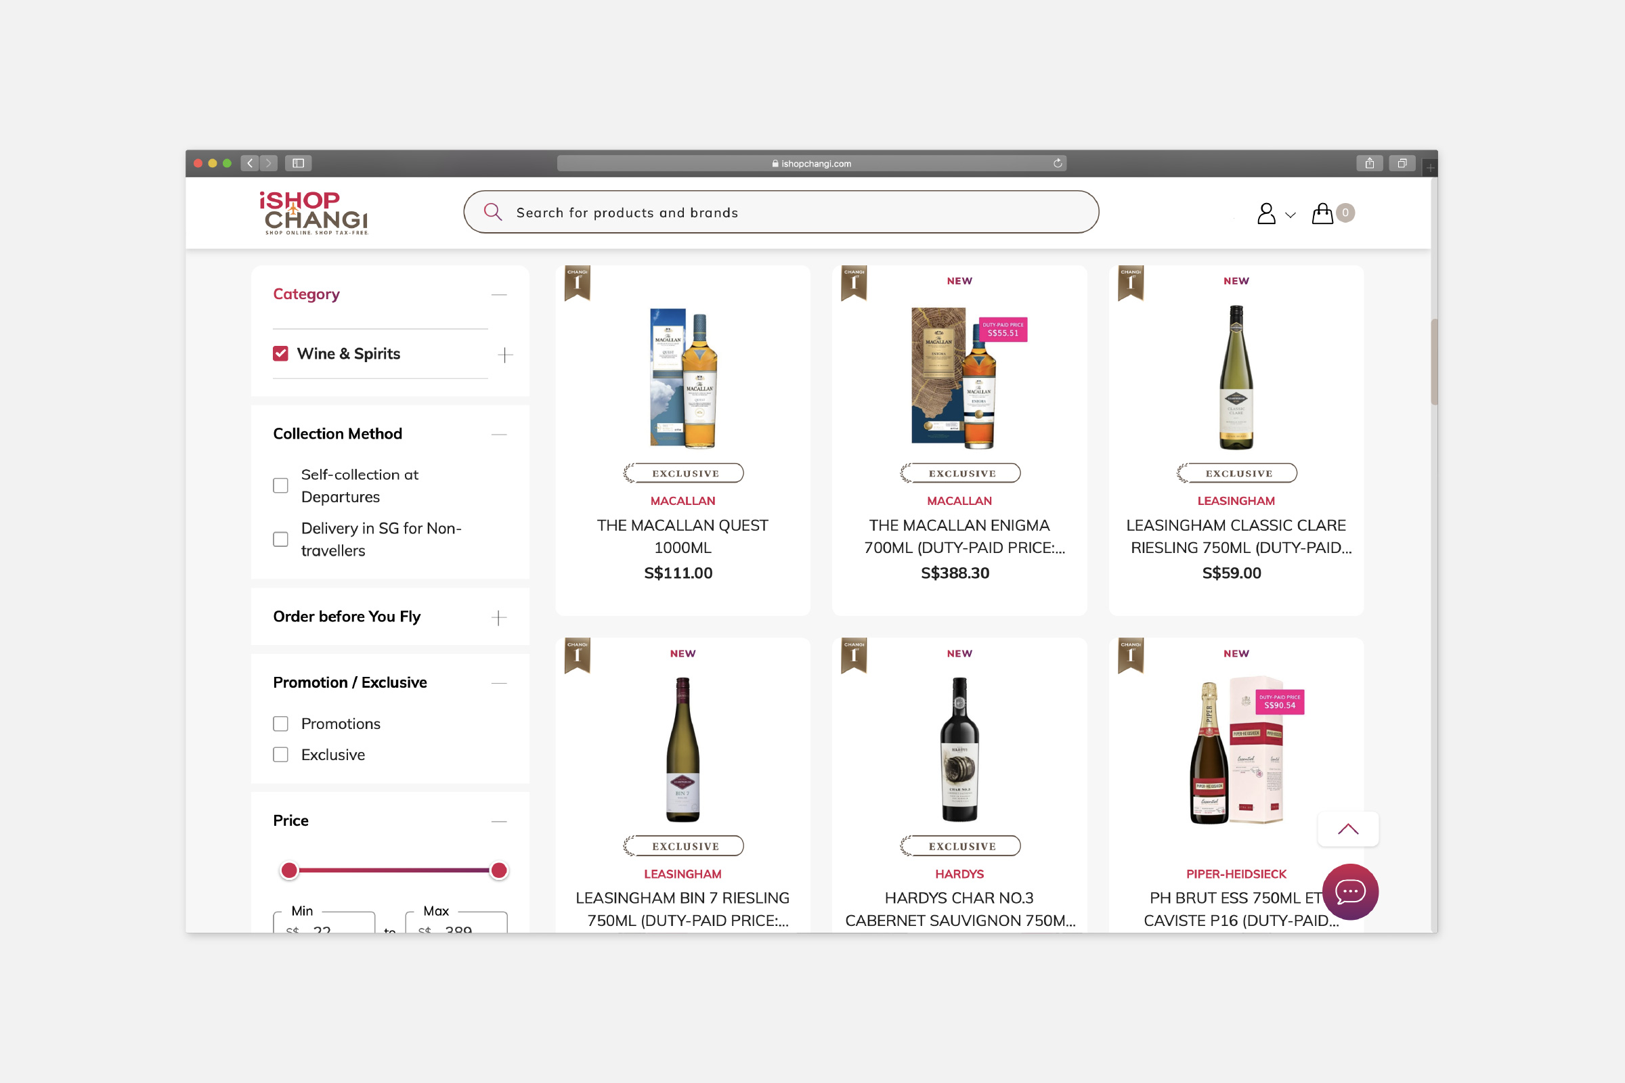The height and width of the screenshot is (1083, 1625).
Task: Click the Changi 1st ribbon on Leasingham Bin 7
Action: (x=577, y=655)
